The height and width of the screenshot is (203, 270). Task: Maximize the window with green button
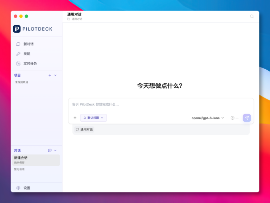26,16
